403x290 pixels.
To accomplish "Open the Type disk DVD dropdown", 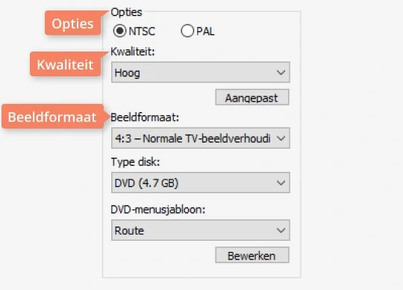I will point(201,182).
